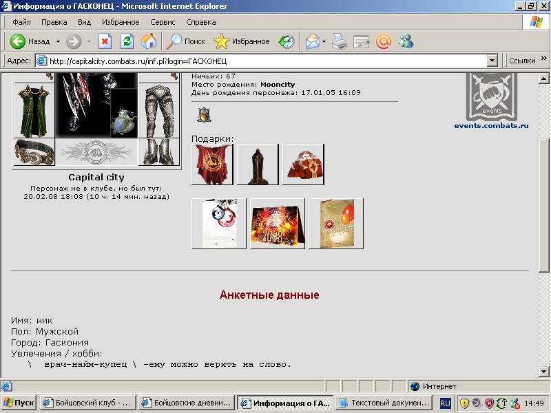Click the small shield badge icon

(x=204, y=115)
